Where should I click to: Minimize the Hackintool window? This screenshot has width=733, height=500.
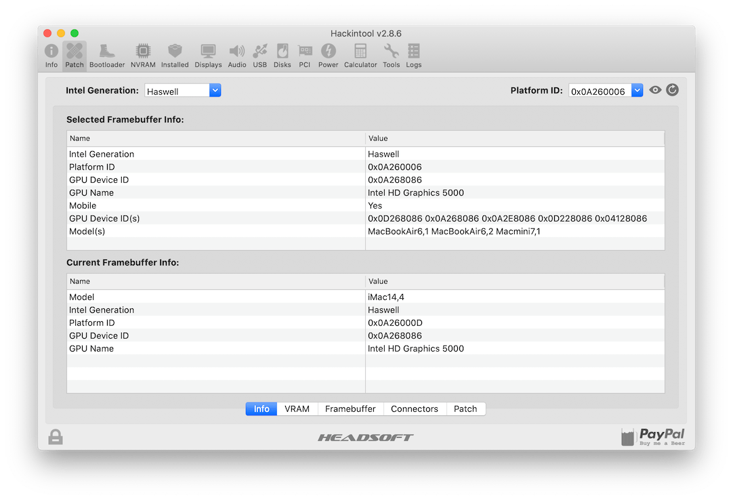coord(61,33)
